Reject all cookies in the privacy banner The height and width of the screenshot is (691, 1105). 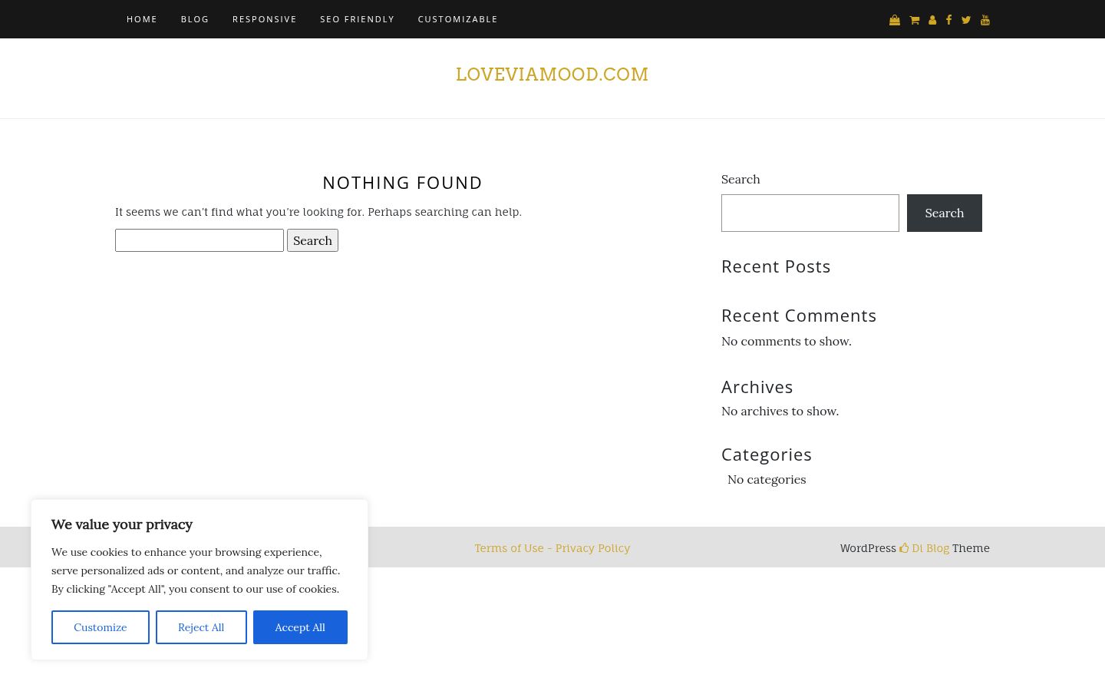[x=201, y=627]
